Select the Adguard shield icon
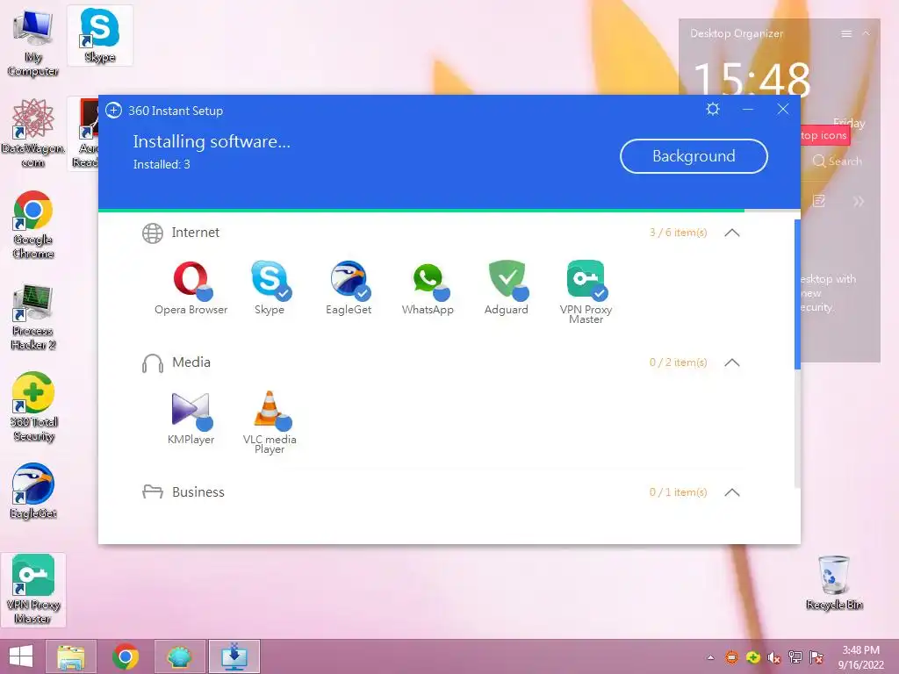899x674 pixels. 507,280
